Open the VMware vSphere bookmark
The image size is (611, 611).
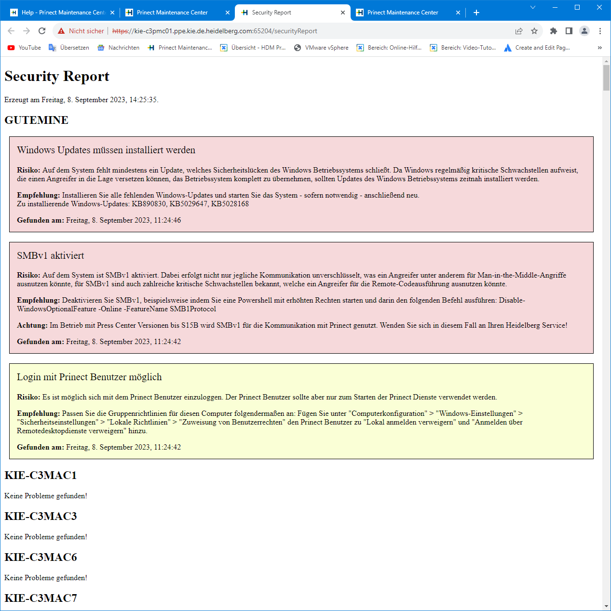point(321,48)
